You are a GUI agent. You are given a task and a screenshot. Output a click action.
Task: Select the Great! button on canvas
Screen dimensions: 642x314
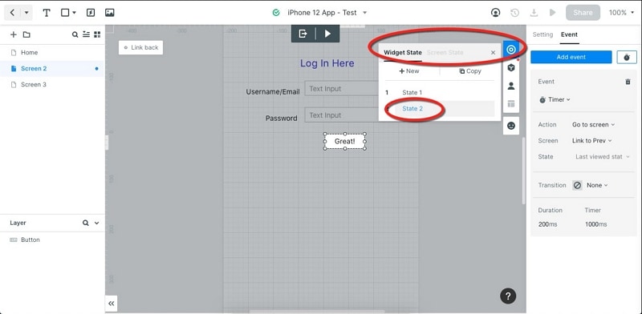345,142
